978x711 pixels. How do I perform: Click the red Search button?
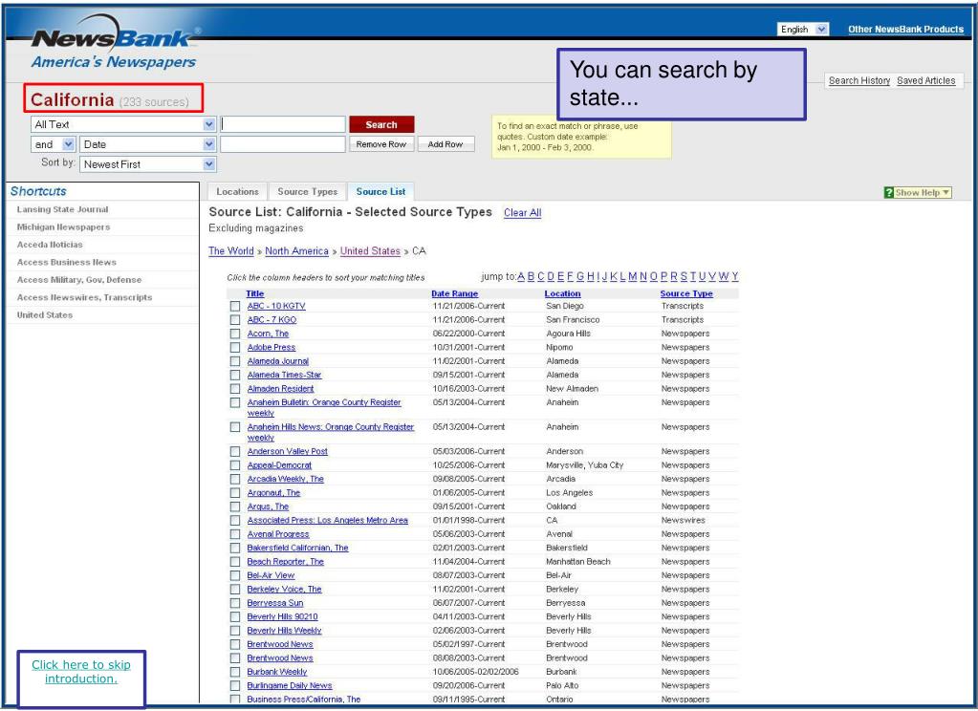[381, 125]
